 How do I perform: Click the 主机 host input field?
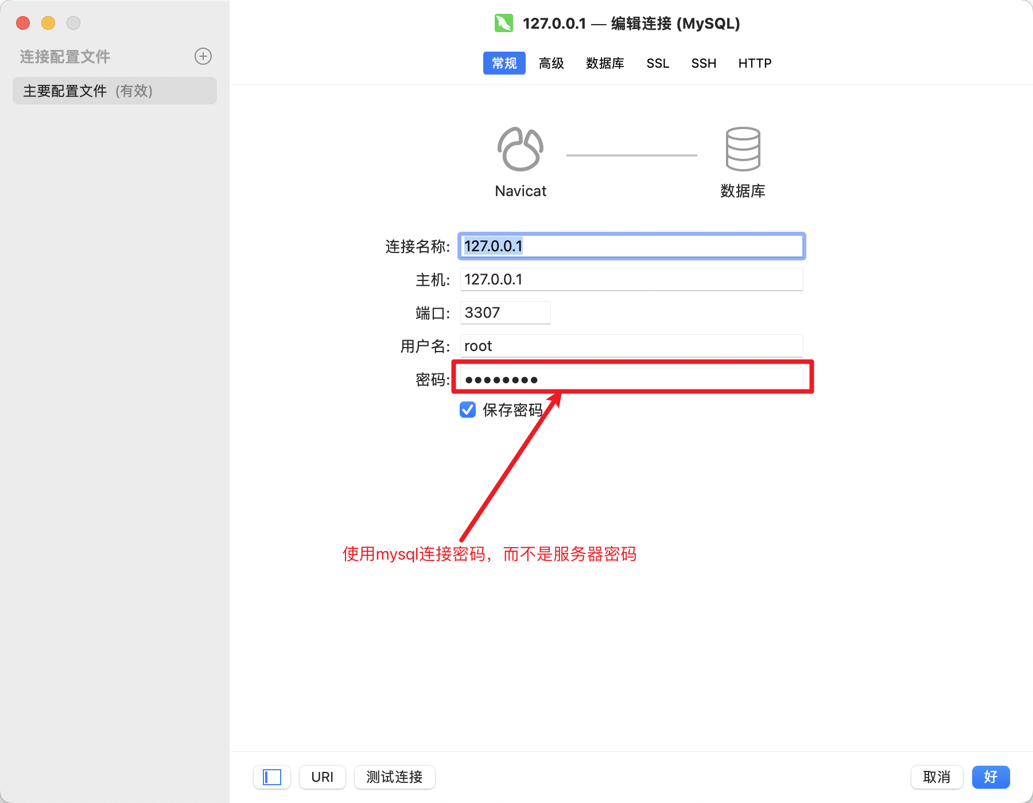coord(631,279)
